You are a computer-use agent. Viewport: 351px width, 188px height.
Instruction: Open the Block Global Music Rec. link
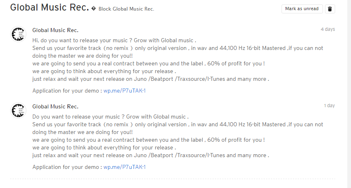pyautogui.click(x=126, y=9)
